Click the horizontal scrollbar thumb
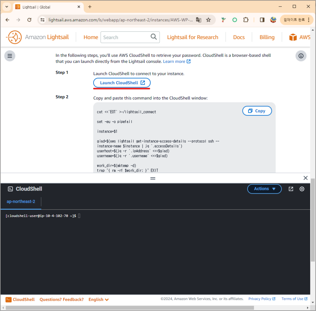316x311 pixels. tap(130, 308)
